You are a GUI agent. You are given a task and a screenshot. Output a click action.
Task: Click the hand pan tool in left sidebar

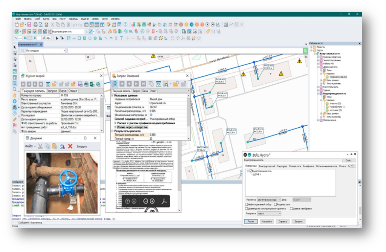15,95
